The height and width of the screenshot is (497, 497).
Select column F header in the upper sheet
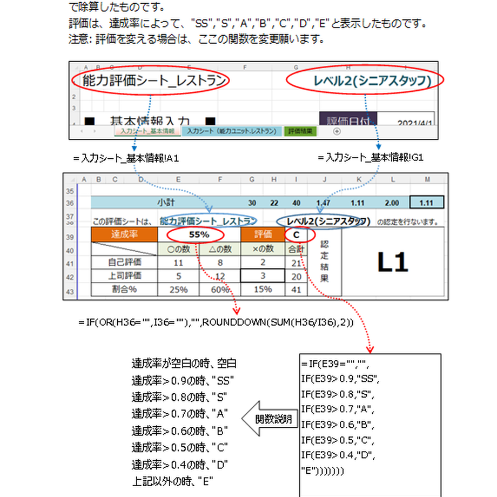pyautogui.click(x=245, y=67)
